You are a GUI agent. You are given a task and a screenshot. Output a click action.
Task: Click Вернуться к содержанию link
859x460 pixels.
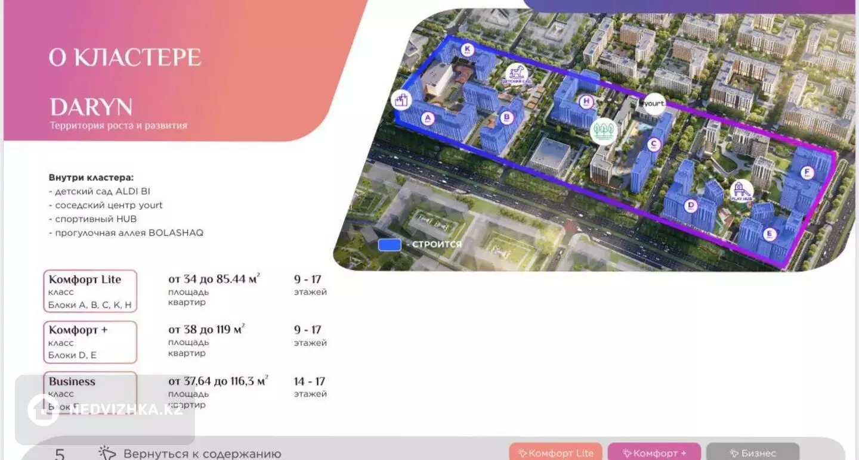202,454
